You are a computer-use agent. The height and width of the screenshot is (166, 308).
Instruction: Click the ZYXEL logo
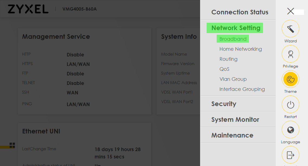pos(28,9)
